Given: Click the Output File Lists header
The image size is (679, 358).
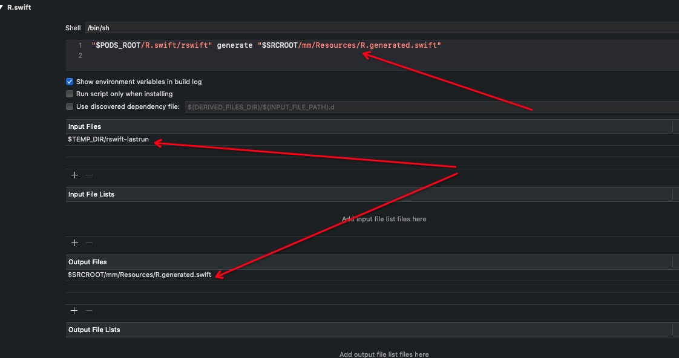Looking at the screenshot, I should (94, 330).
